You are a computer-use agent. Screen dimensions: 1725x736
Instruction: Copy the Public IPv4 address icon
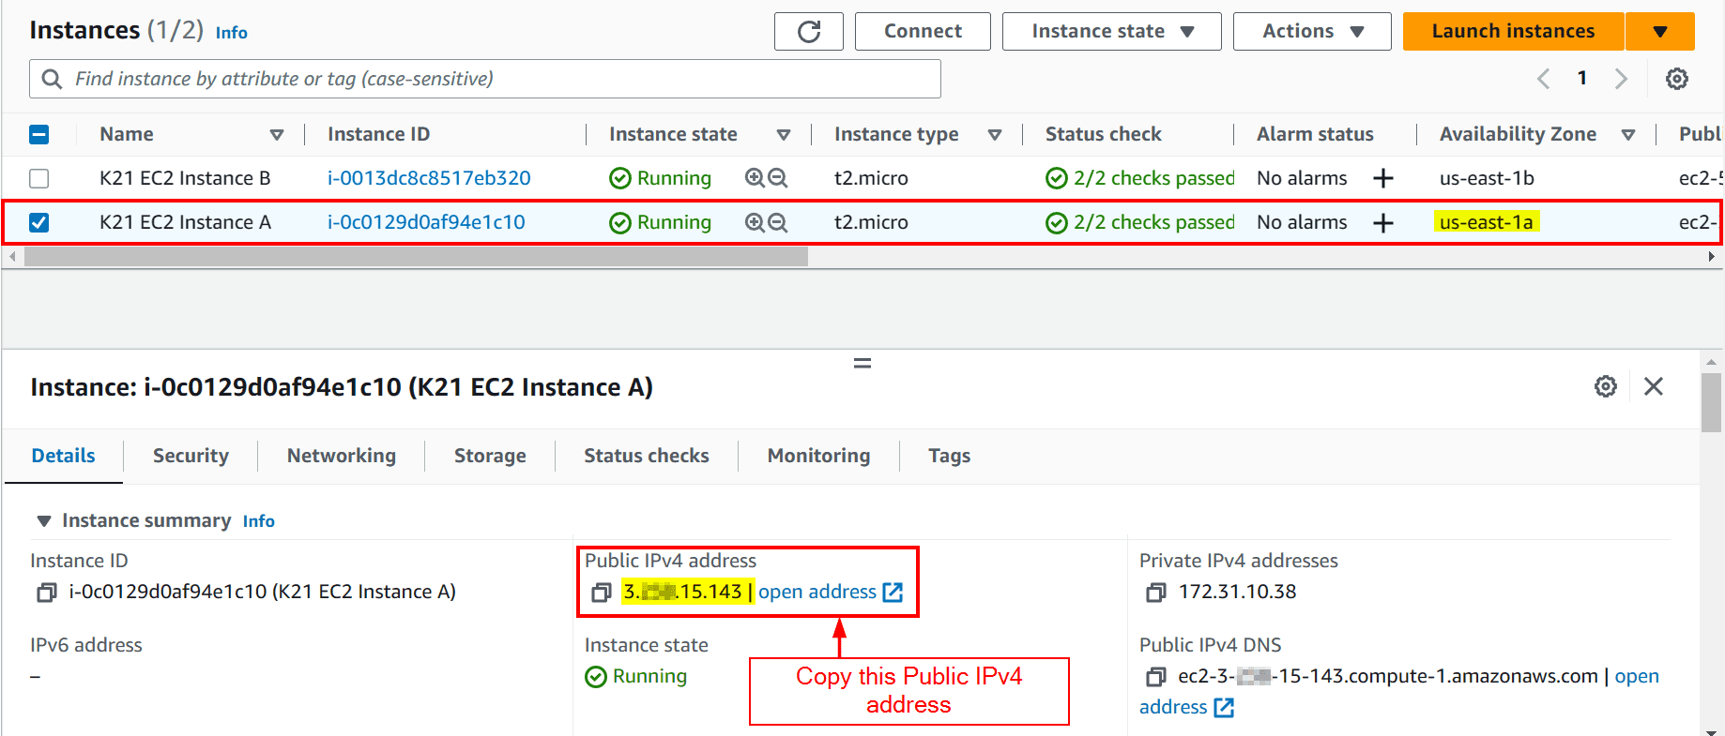(x=602, y=593)
